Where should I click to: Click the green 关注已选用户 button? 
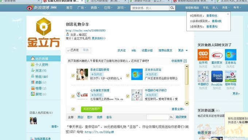tap(92, 109)
